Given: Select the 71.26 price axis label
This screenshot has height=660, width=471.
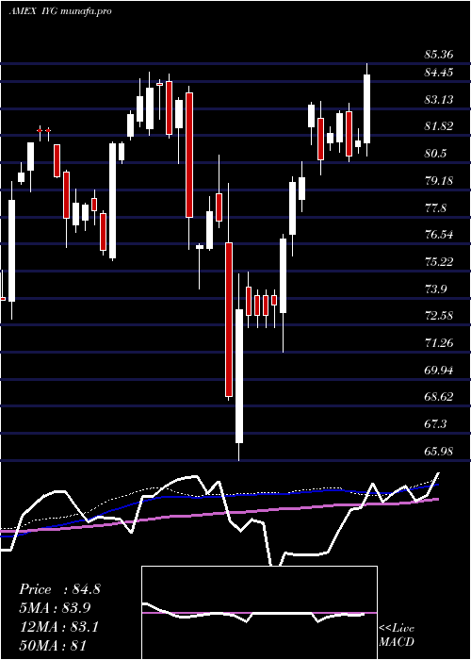Looking at the screenshot, I should [439, 343].
